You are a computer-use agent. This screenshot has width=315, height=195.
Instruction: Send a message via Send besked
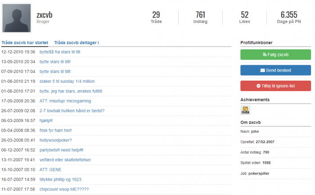point(275,70)
